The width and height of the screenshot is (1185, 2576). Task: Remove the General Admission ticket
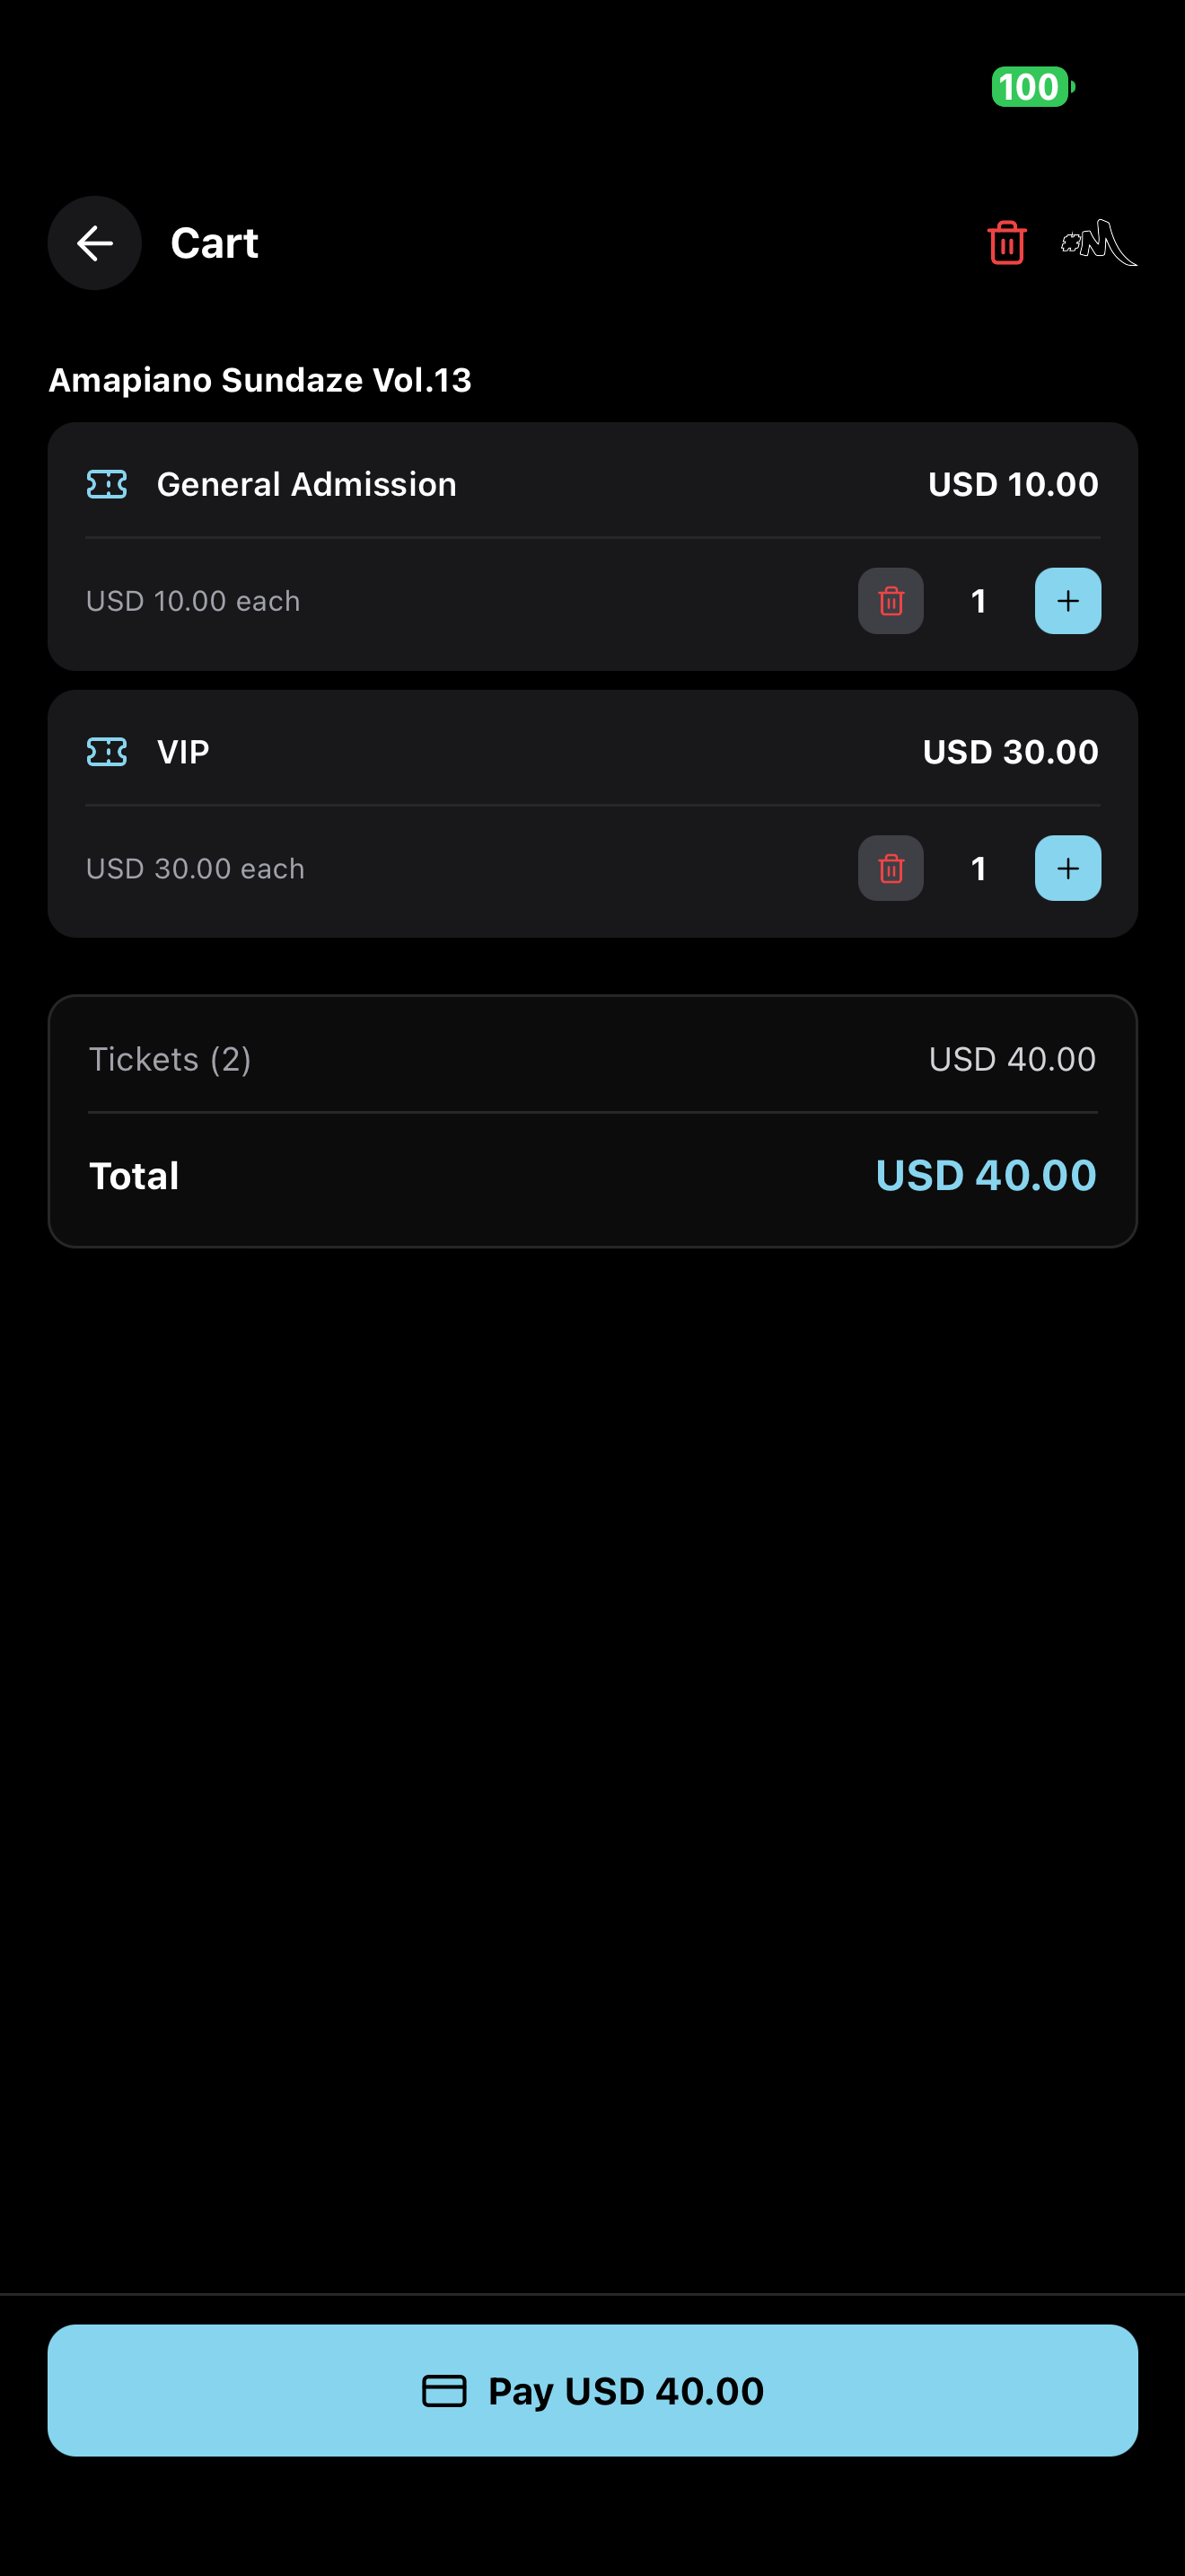click(x=891, y=601)
